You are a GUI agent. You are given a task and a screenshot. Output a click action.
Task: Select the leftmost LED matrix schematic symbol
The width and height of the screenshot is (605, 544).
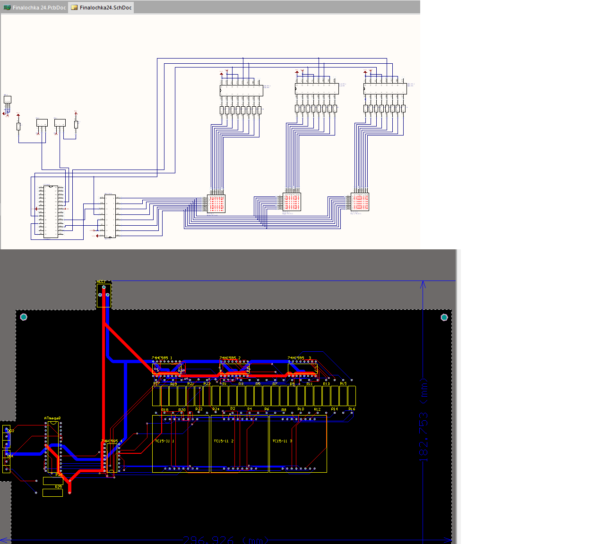coord(216,204)
